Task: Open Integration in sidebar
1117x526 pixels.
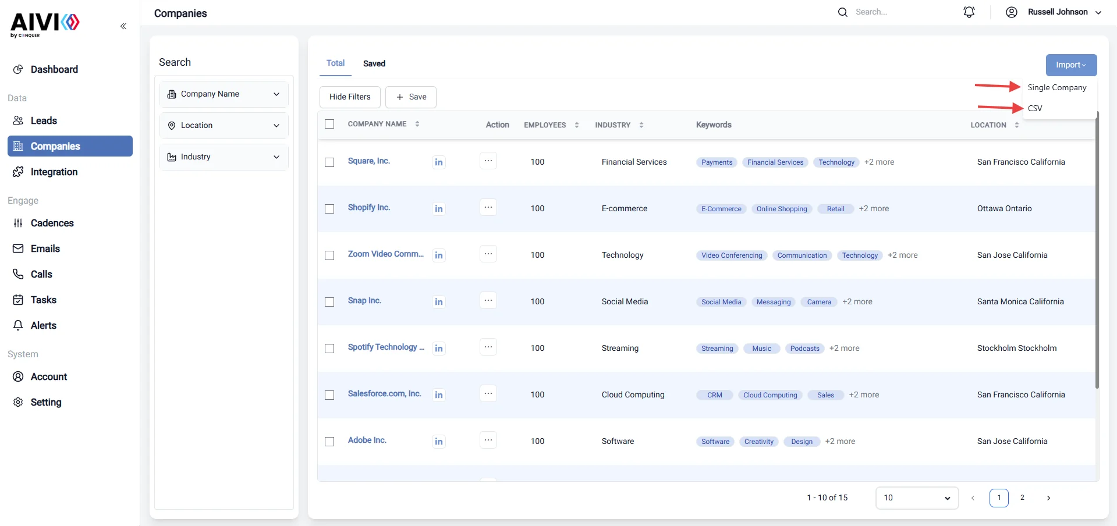Action: [70, 172]
